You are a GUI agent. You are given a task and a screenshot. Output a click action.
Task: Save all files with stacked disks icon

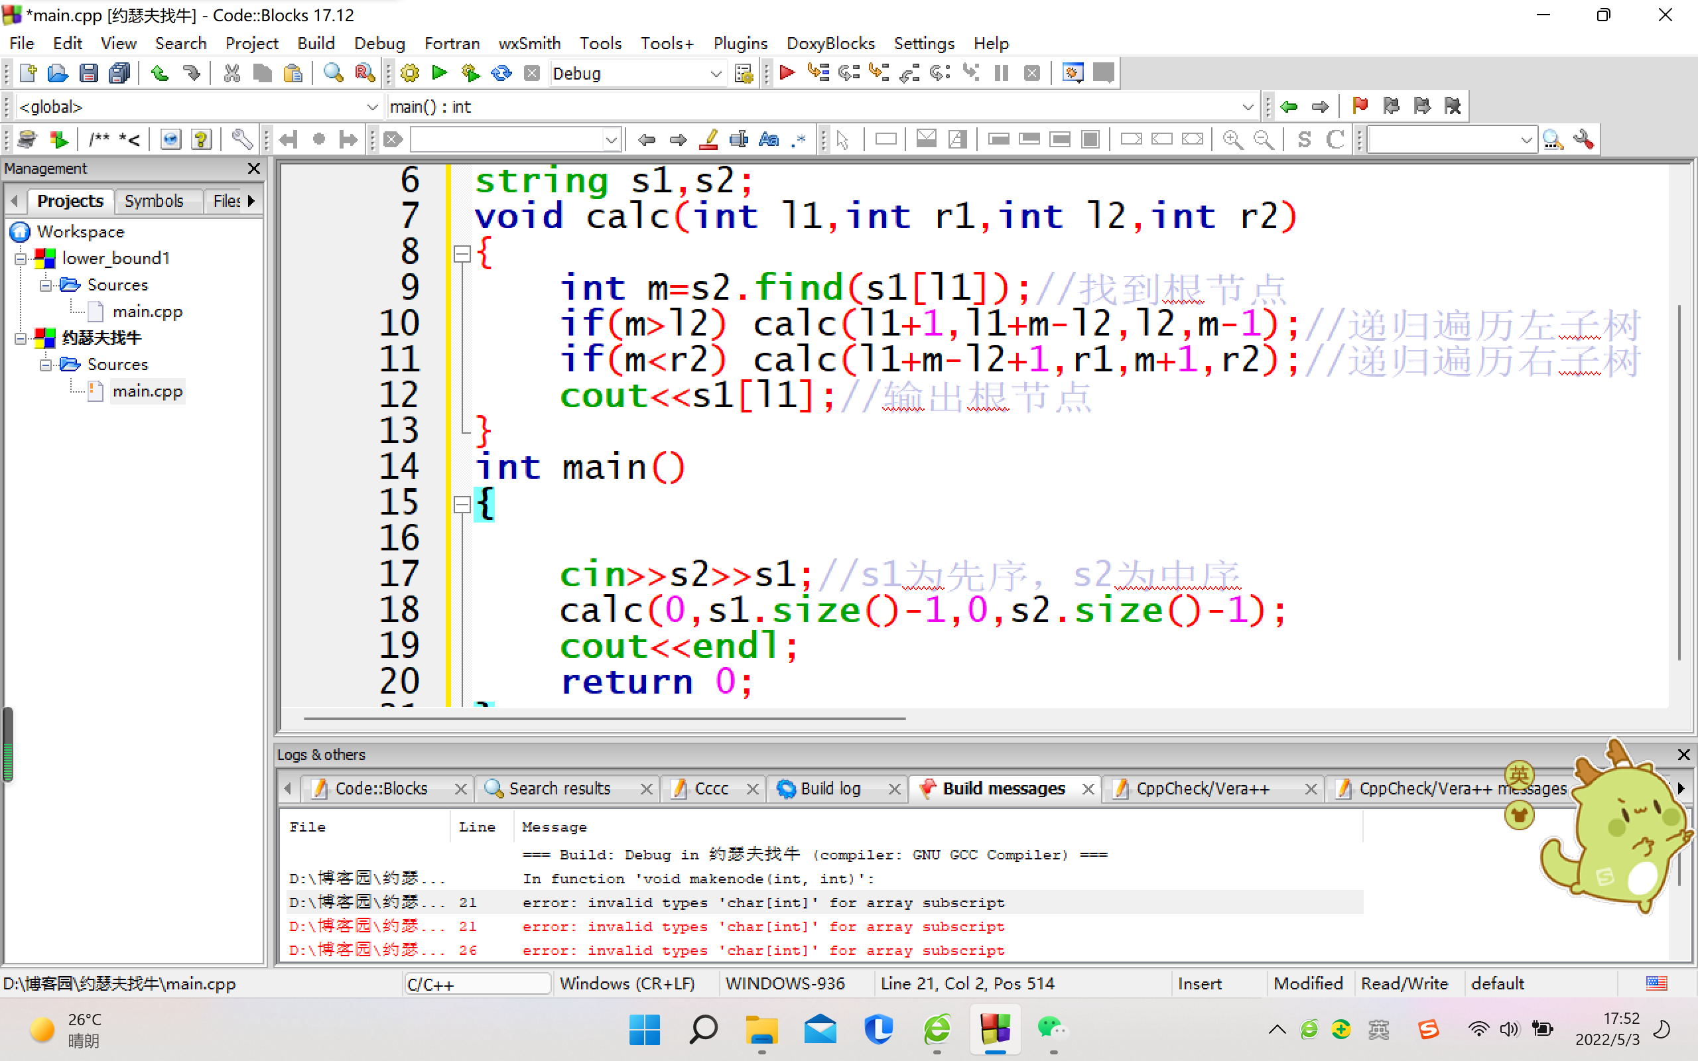(120, 73)
